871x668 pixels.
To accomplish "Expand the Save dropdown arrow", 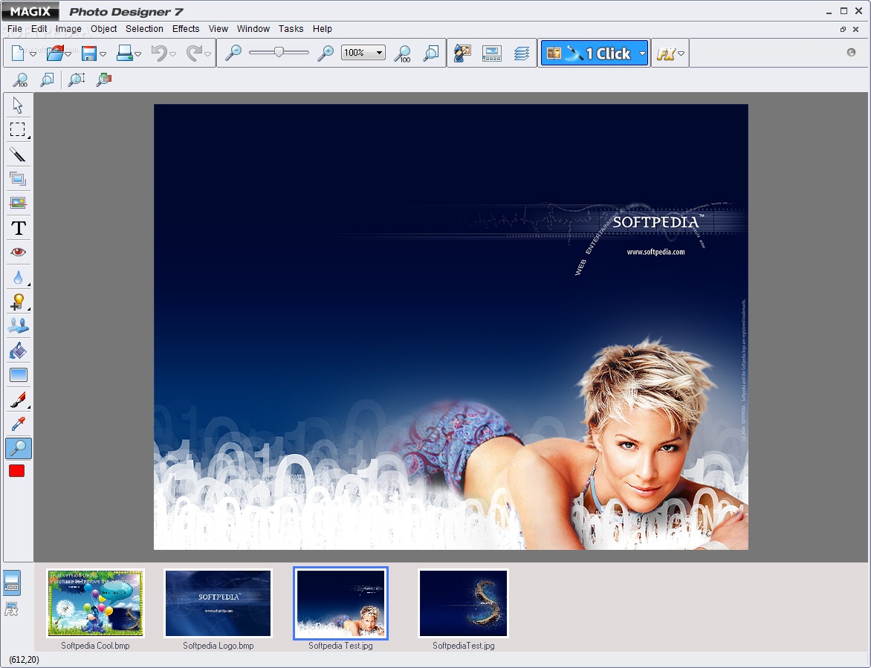I will point(103,53).
